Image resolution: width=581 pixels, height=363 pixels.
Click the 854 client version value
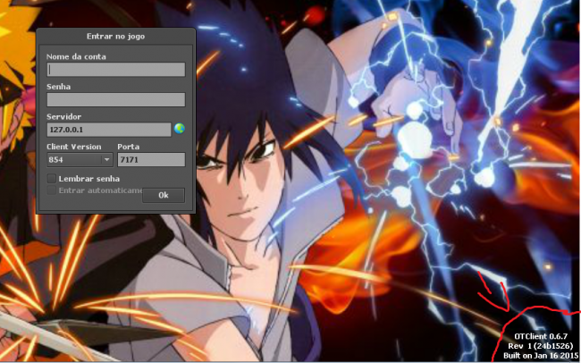(73, 160)
